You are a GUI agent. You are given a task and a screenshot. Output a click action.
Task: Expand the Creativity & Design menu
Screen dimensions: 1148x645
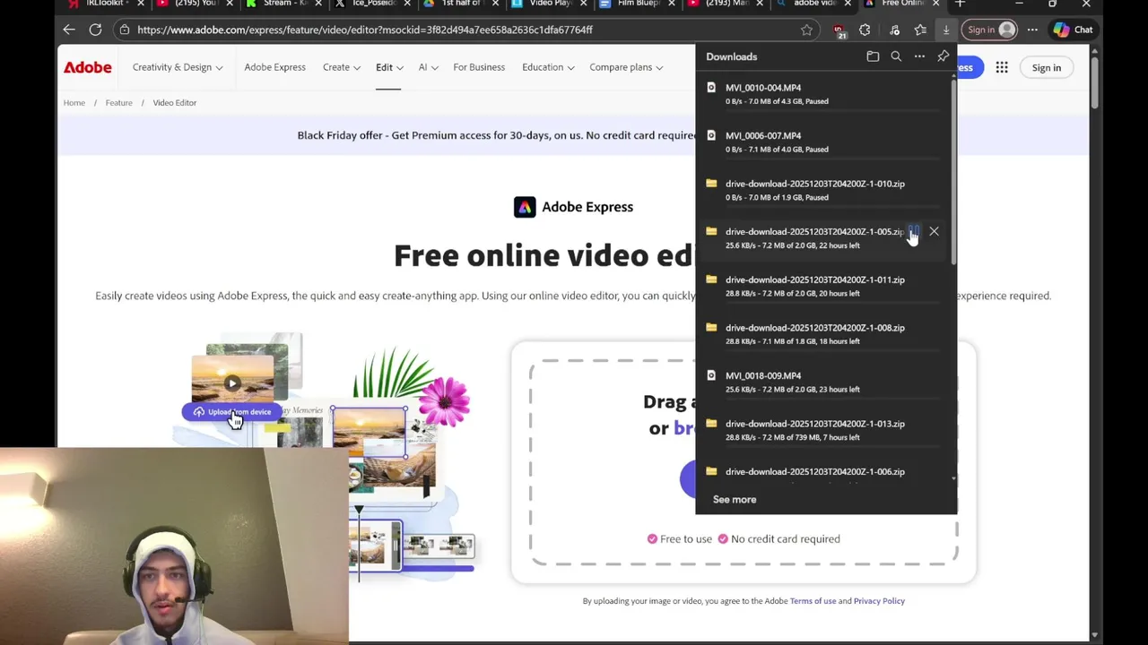(178, 67)
